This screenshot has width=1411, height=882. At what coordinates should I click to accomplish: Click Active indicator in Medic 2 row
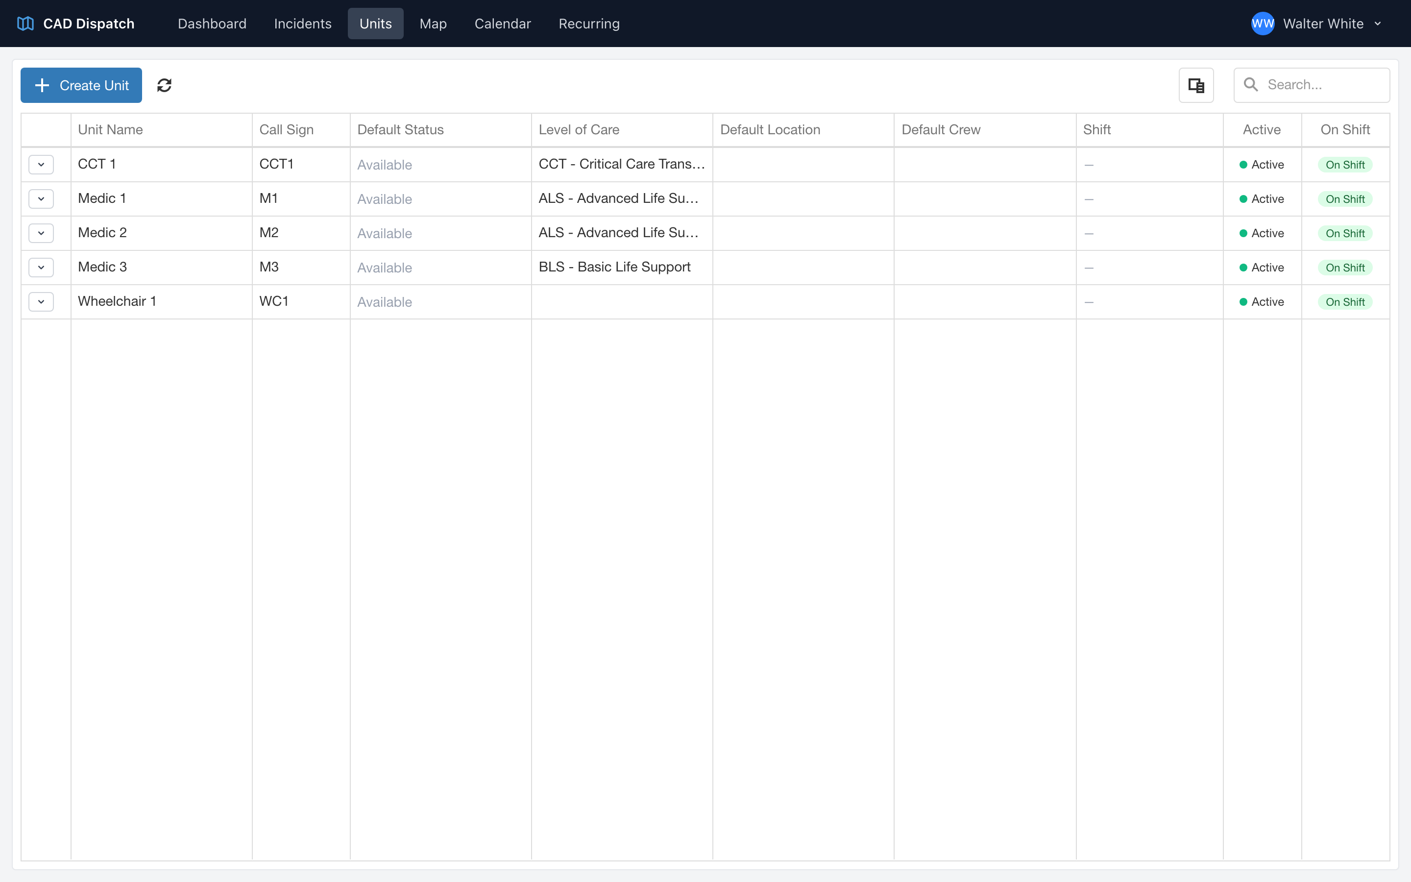click(x=1262, y=233)
